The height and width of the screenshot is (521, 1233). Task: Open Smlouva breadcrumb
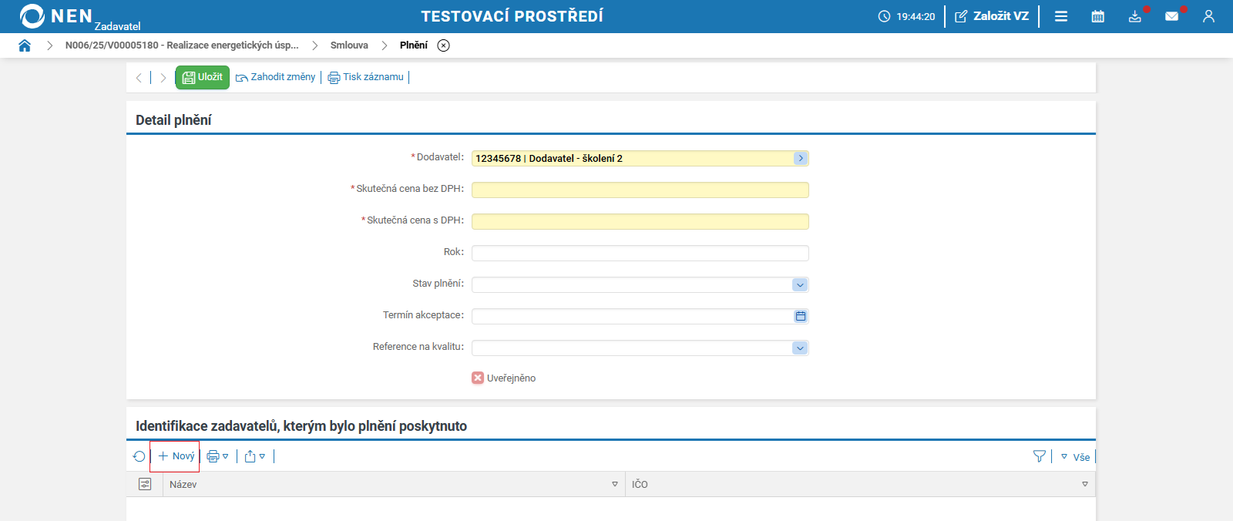click(349, 45)
